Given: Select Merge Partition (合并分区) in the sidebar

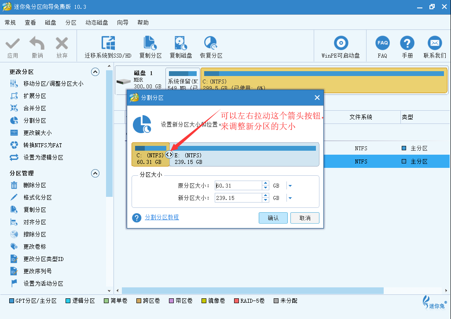Looking at the screenshot, I should (x=34, y=108).
